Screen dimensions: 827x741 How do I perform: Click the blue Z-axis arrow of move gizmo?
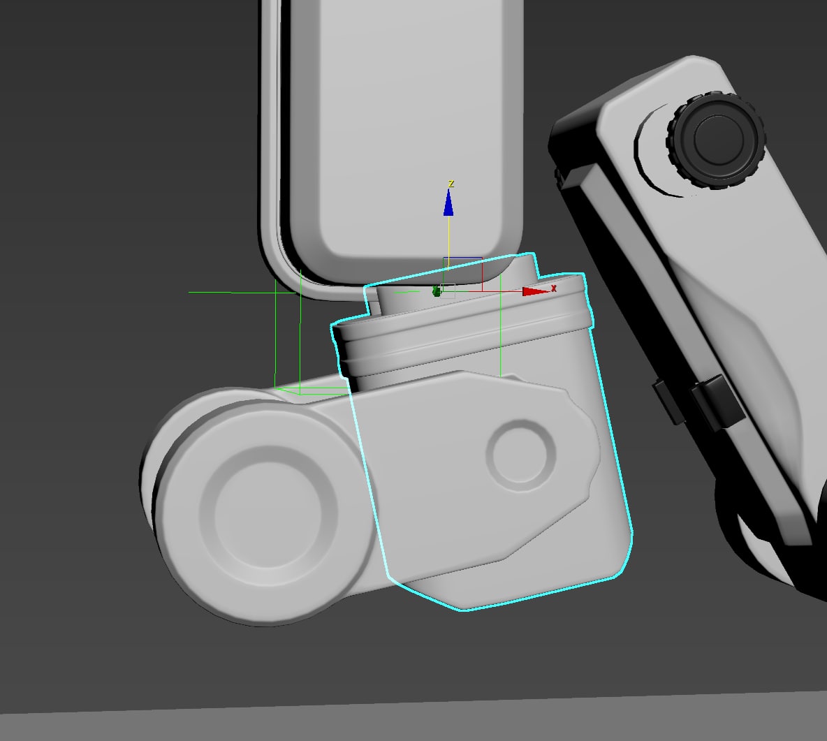point(448,203)
